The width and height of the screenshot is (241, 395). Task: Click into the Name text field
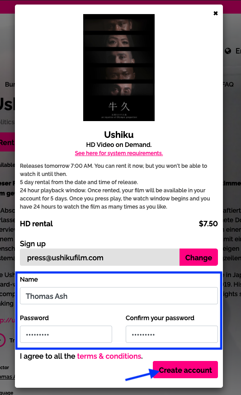(x=119, y=296)
